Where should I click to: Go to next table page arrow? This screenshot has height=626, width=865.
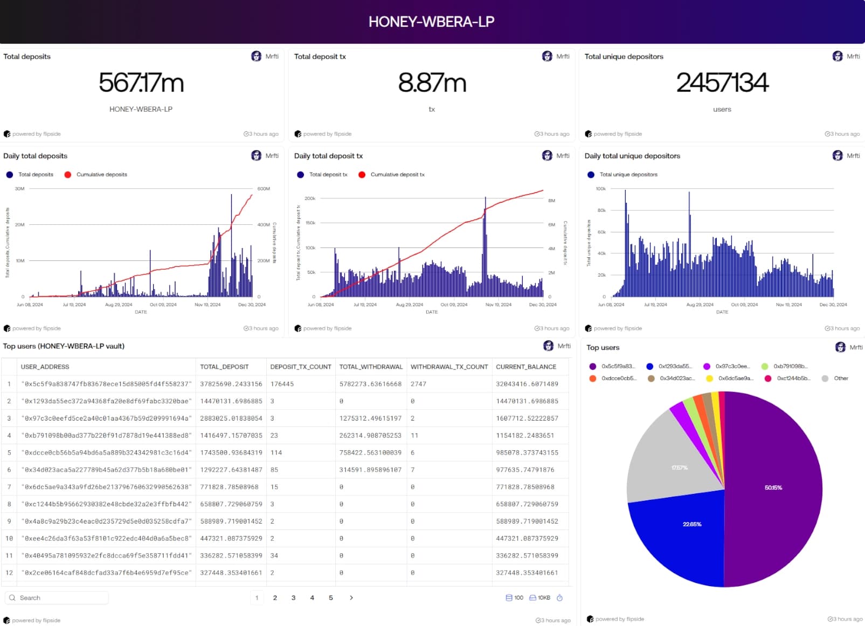tap(351, 597)
